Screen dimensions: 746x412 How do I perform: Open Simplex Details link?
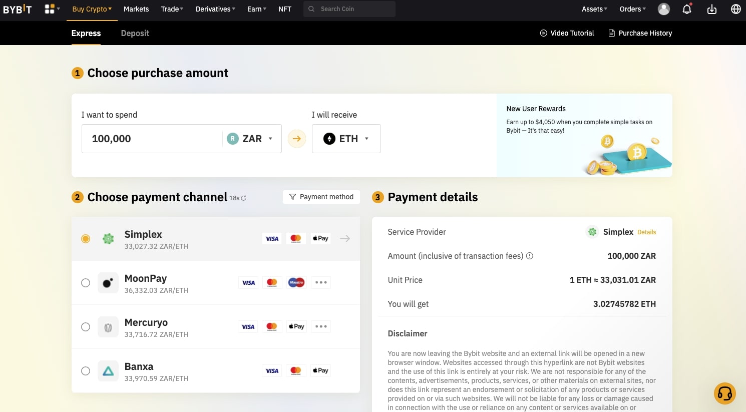coord(646,232)
